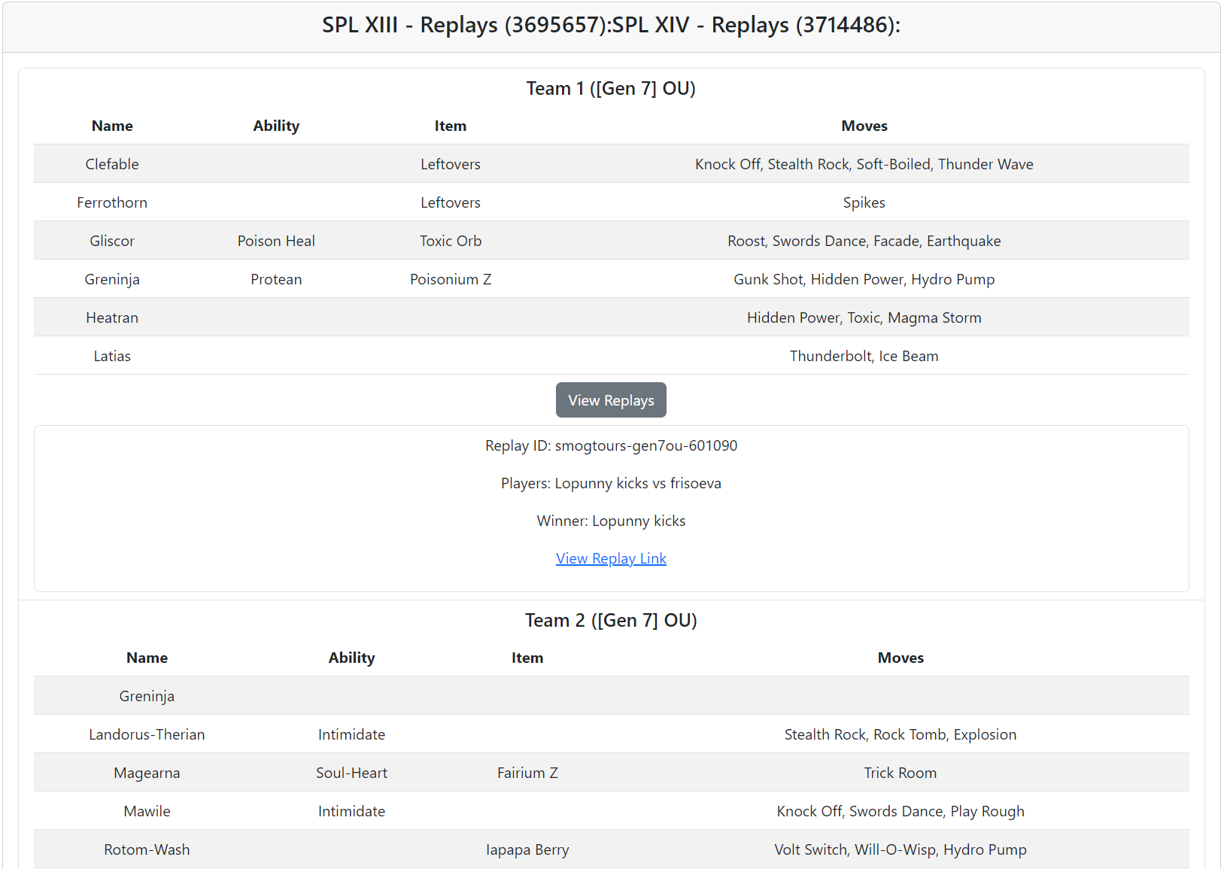Screen dimensions: 1224x869
Task: Click the page header with SPL XIII Replays
Action: tap(611, 26)
